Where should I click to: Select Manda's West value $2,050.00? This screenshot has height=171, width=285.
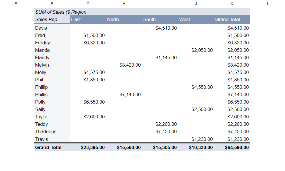tap(196, 50)
